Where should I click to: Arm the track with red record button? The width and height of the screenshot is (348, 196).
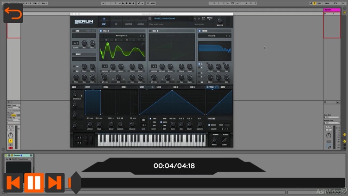10,148
